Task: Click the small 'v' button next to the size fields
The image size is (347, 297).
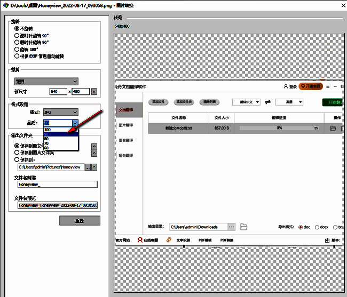Action: [94, 92]
